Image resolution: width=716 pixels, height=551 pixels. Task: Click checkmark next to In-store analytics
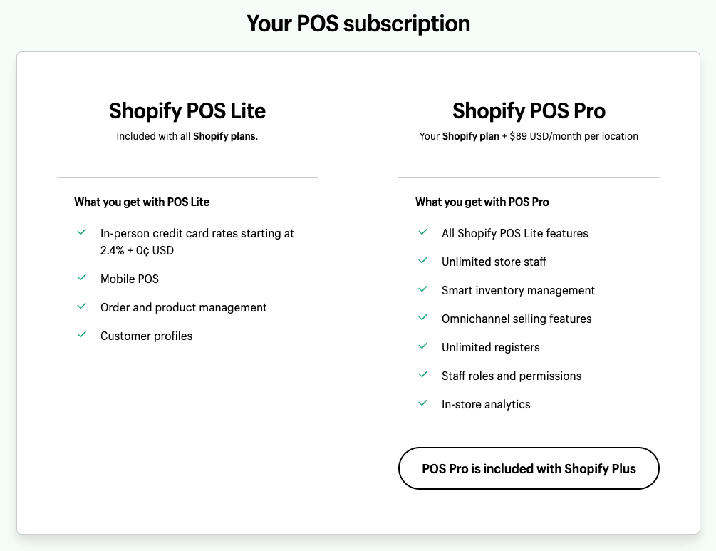tap(423, 403)
